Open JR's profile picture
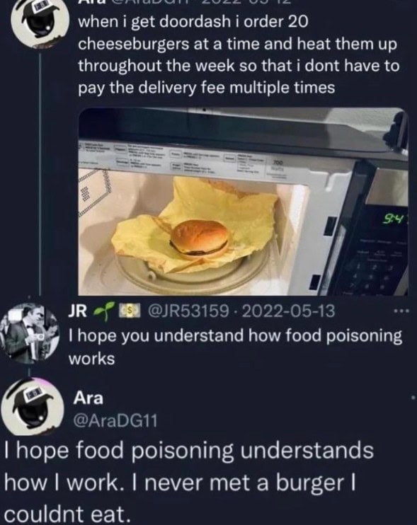 tap(30, 333)
